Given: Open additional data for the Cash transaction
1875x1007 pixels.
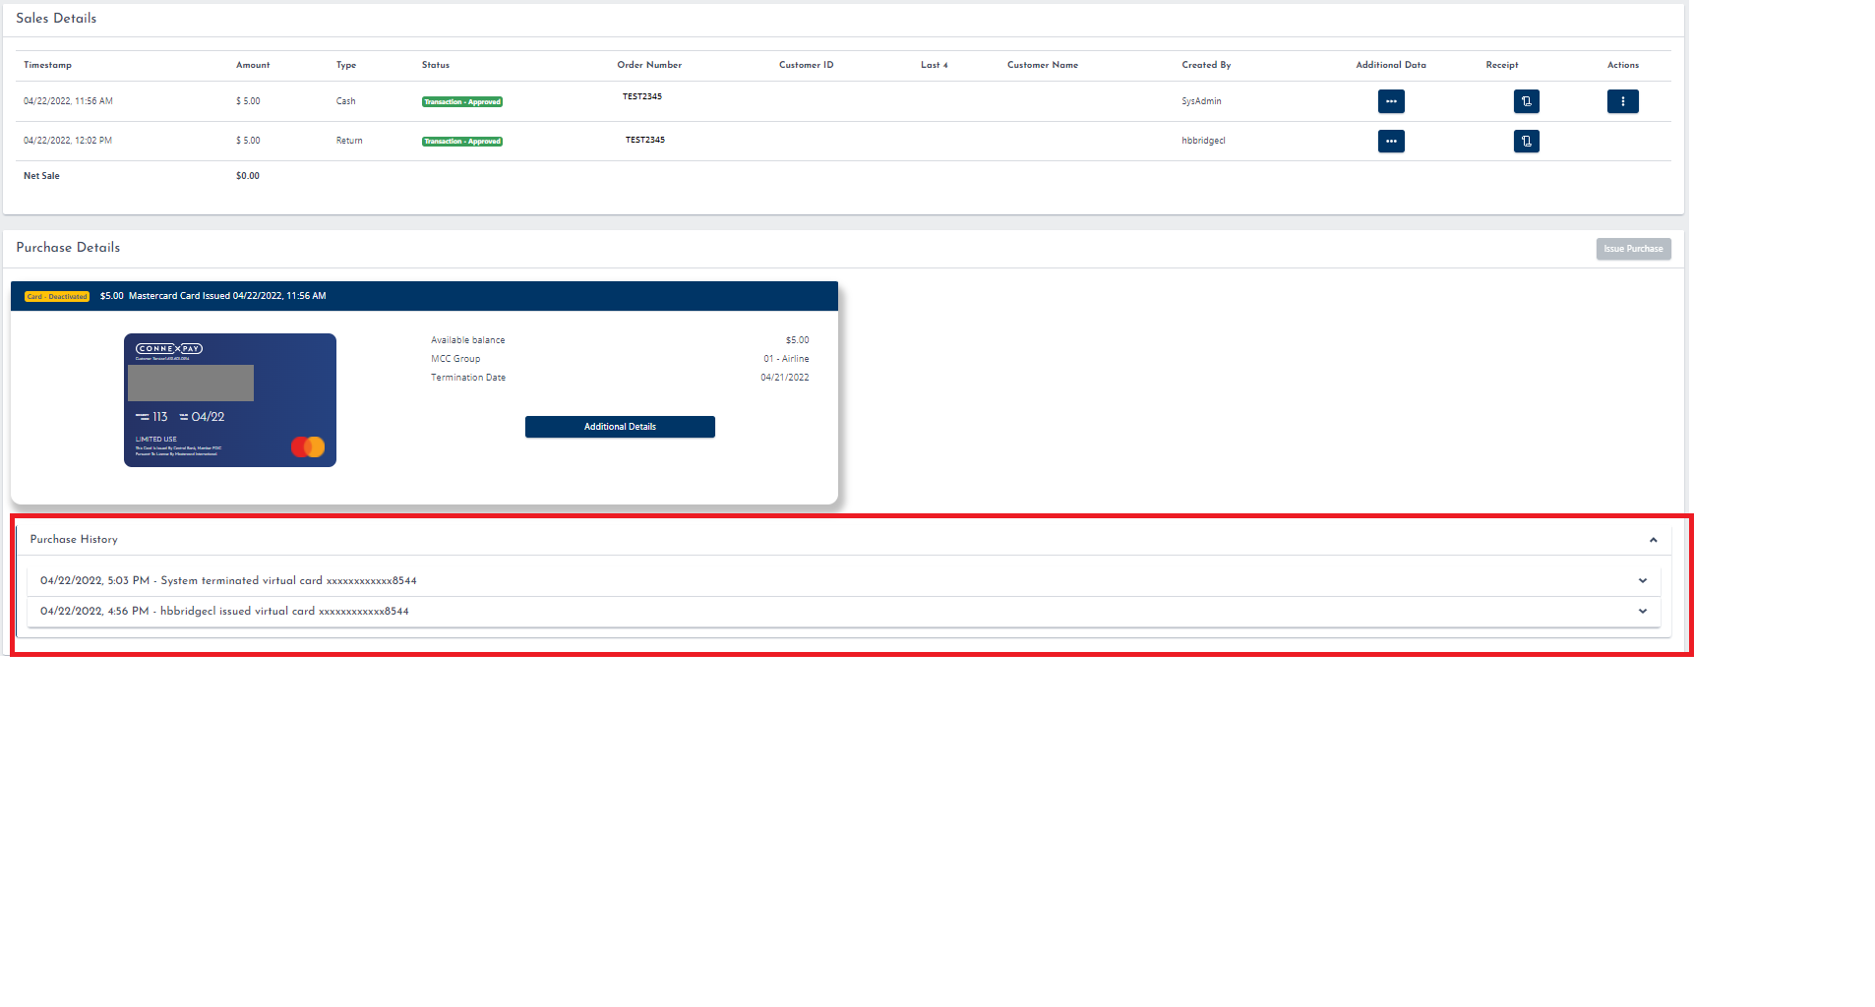Looking at the screenshot, I should click(x=1391, y=101).
